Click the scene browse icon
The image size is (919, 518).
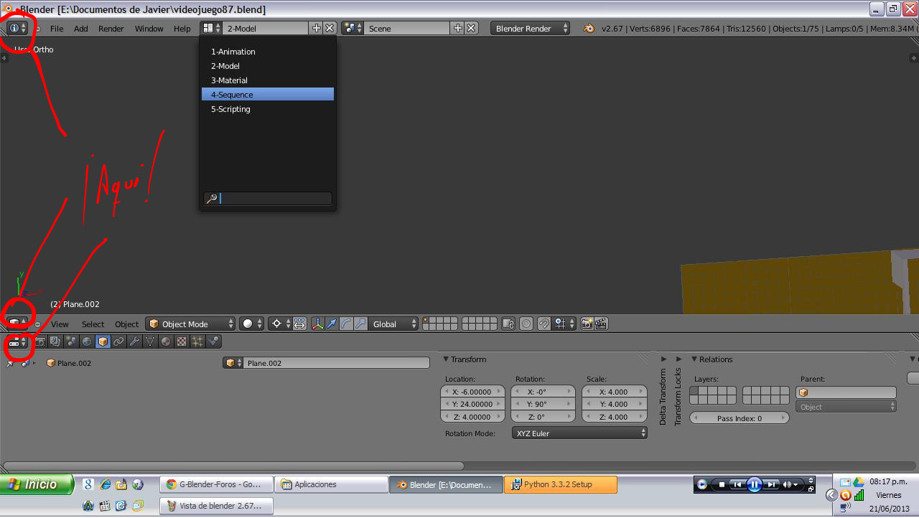tap(353, 28)
